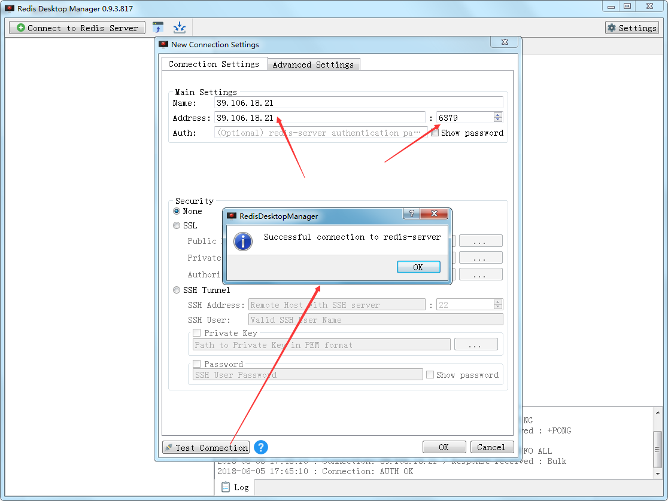Close the RedisDesktopManager message dialog
668x501 pixels.
(x=434, y=213)
